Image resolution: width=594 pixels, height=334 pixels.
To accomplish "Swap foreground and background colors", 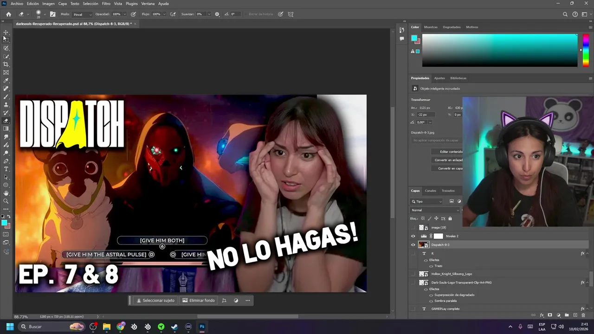I will [x=9, y=217].
